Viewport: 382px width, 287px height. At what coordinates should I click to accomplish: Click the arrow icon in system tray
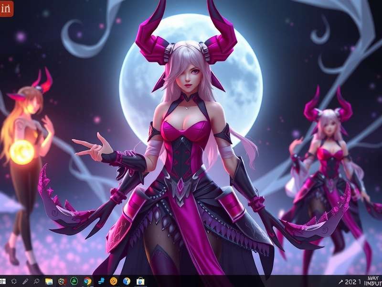pyautogui.click(x=340, y=282)
